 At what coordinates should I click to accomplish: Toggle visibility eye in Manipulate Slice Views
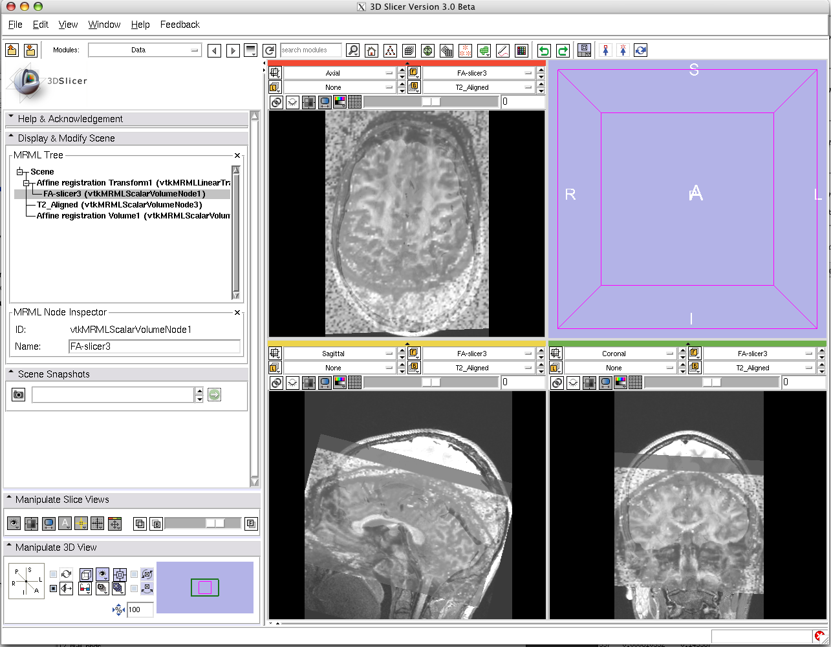click(x=14, y=524)
